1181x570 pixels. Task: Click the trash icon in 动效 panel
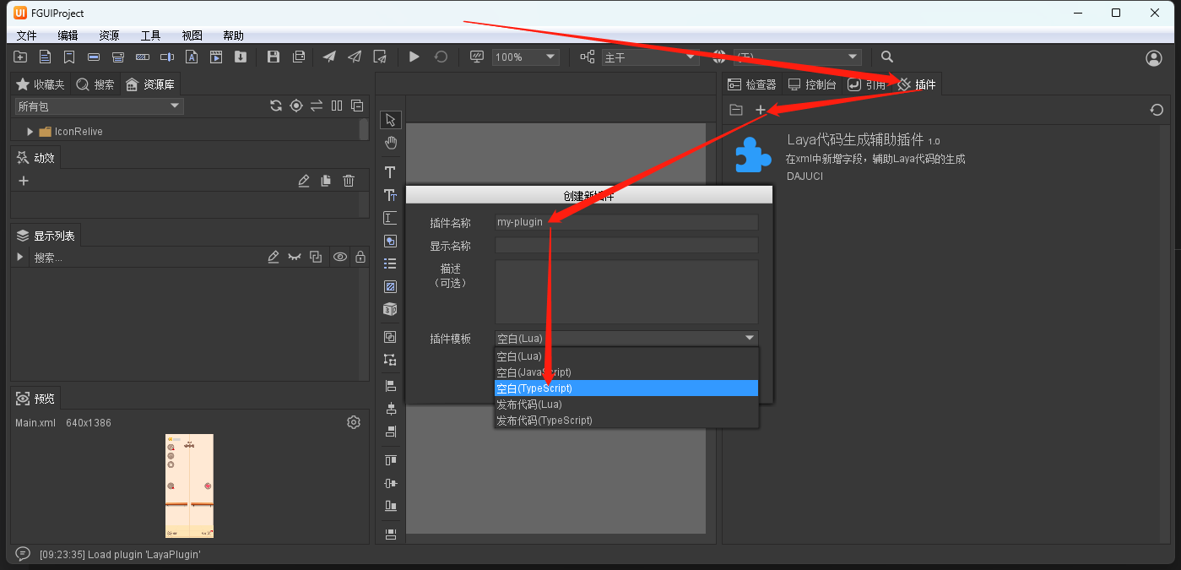[349, 181]
